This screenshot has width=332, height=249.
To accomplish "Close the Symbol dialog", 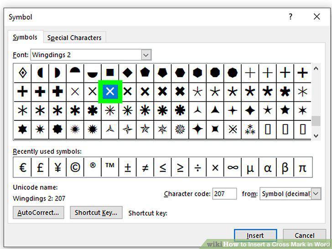I will click(317, 16).
